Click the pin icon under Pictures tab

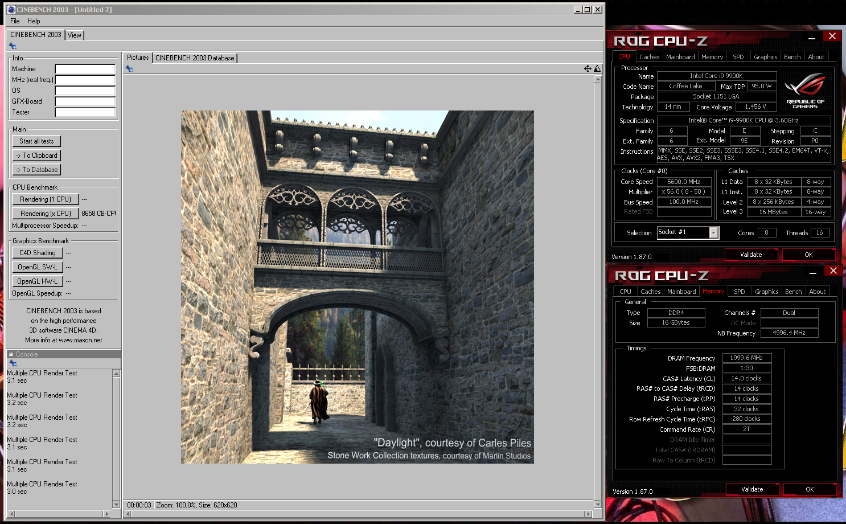tap(129, 69)
